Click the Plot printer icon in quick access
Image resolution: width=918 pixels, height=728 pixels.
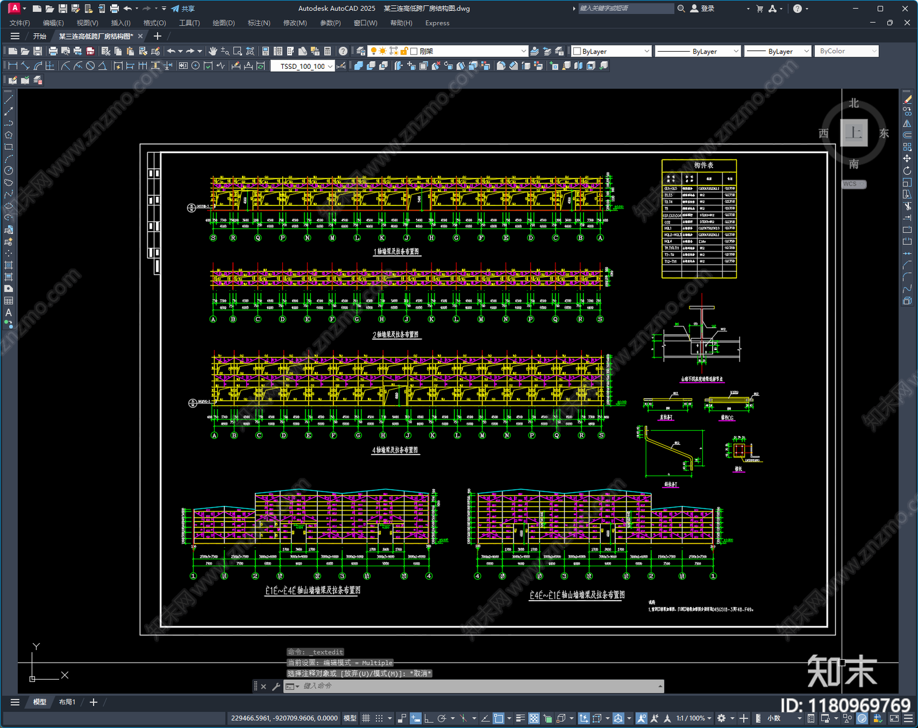click(x=114, y=9)
